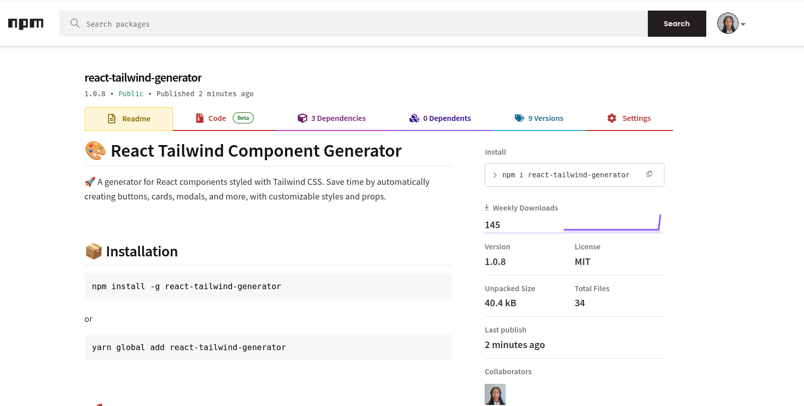The height and width of the screenshot is (406, 804).
Task: Click the black Search button
Action: coord(677,24)
